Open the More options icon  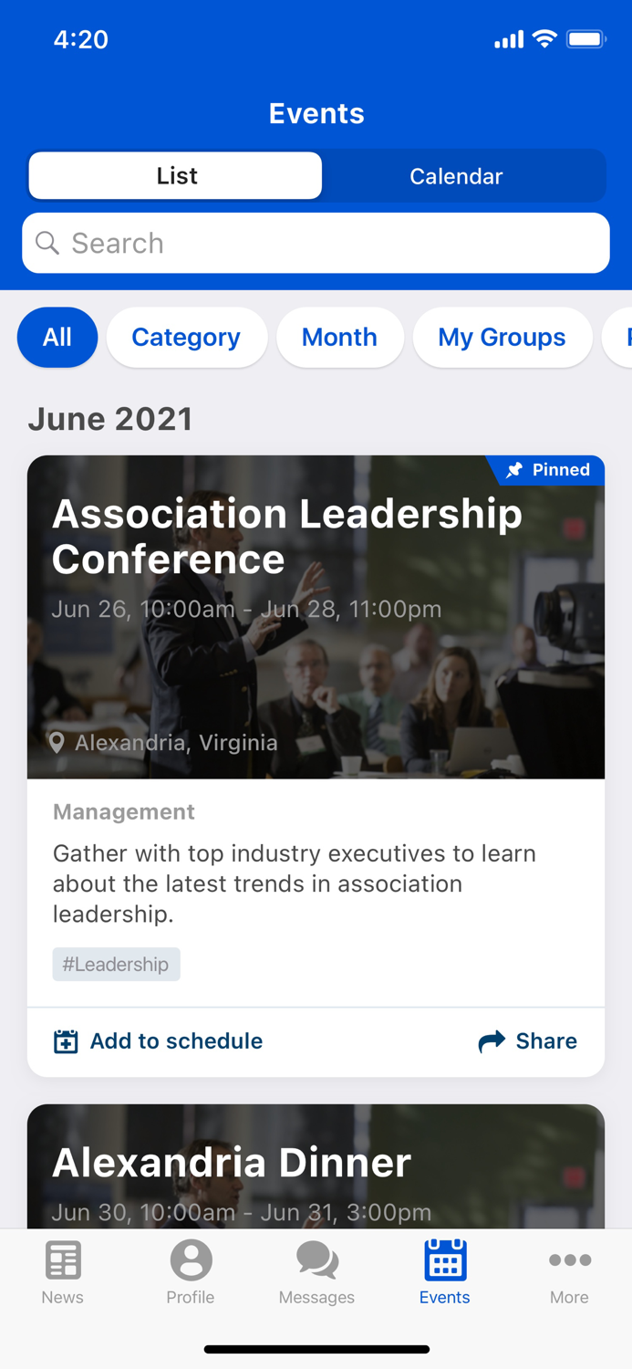coord(569,1259)
